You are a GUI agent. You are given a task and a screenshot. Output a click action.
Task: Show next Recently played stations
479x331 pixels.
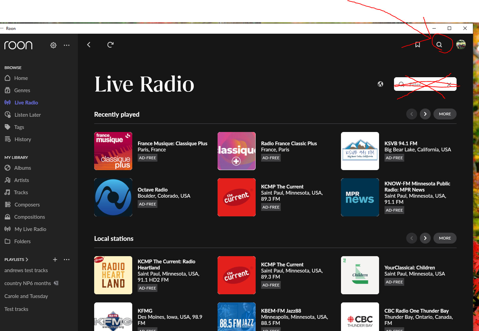[x=425, y=114]
